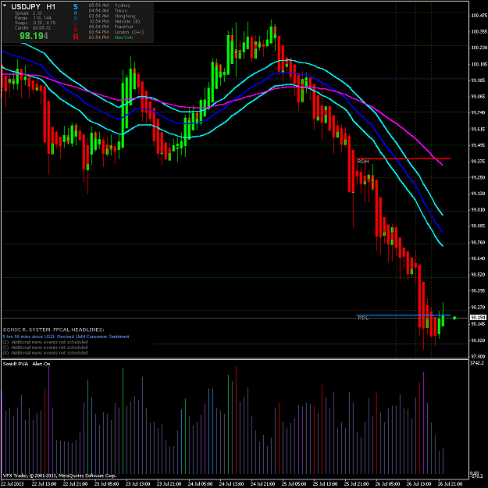Click the (3) Additional news events line
The image size is (488, 488).
click(45, 347)
